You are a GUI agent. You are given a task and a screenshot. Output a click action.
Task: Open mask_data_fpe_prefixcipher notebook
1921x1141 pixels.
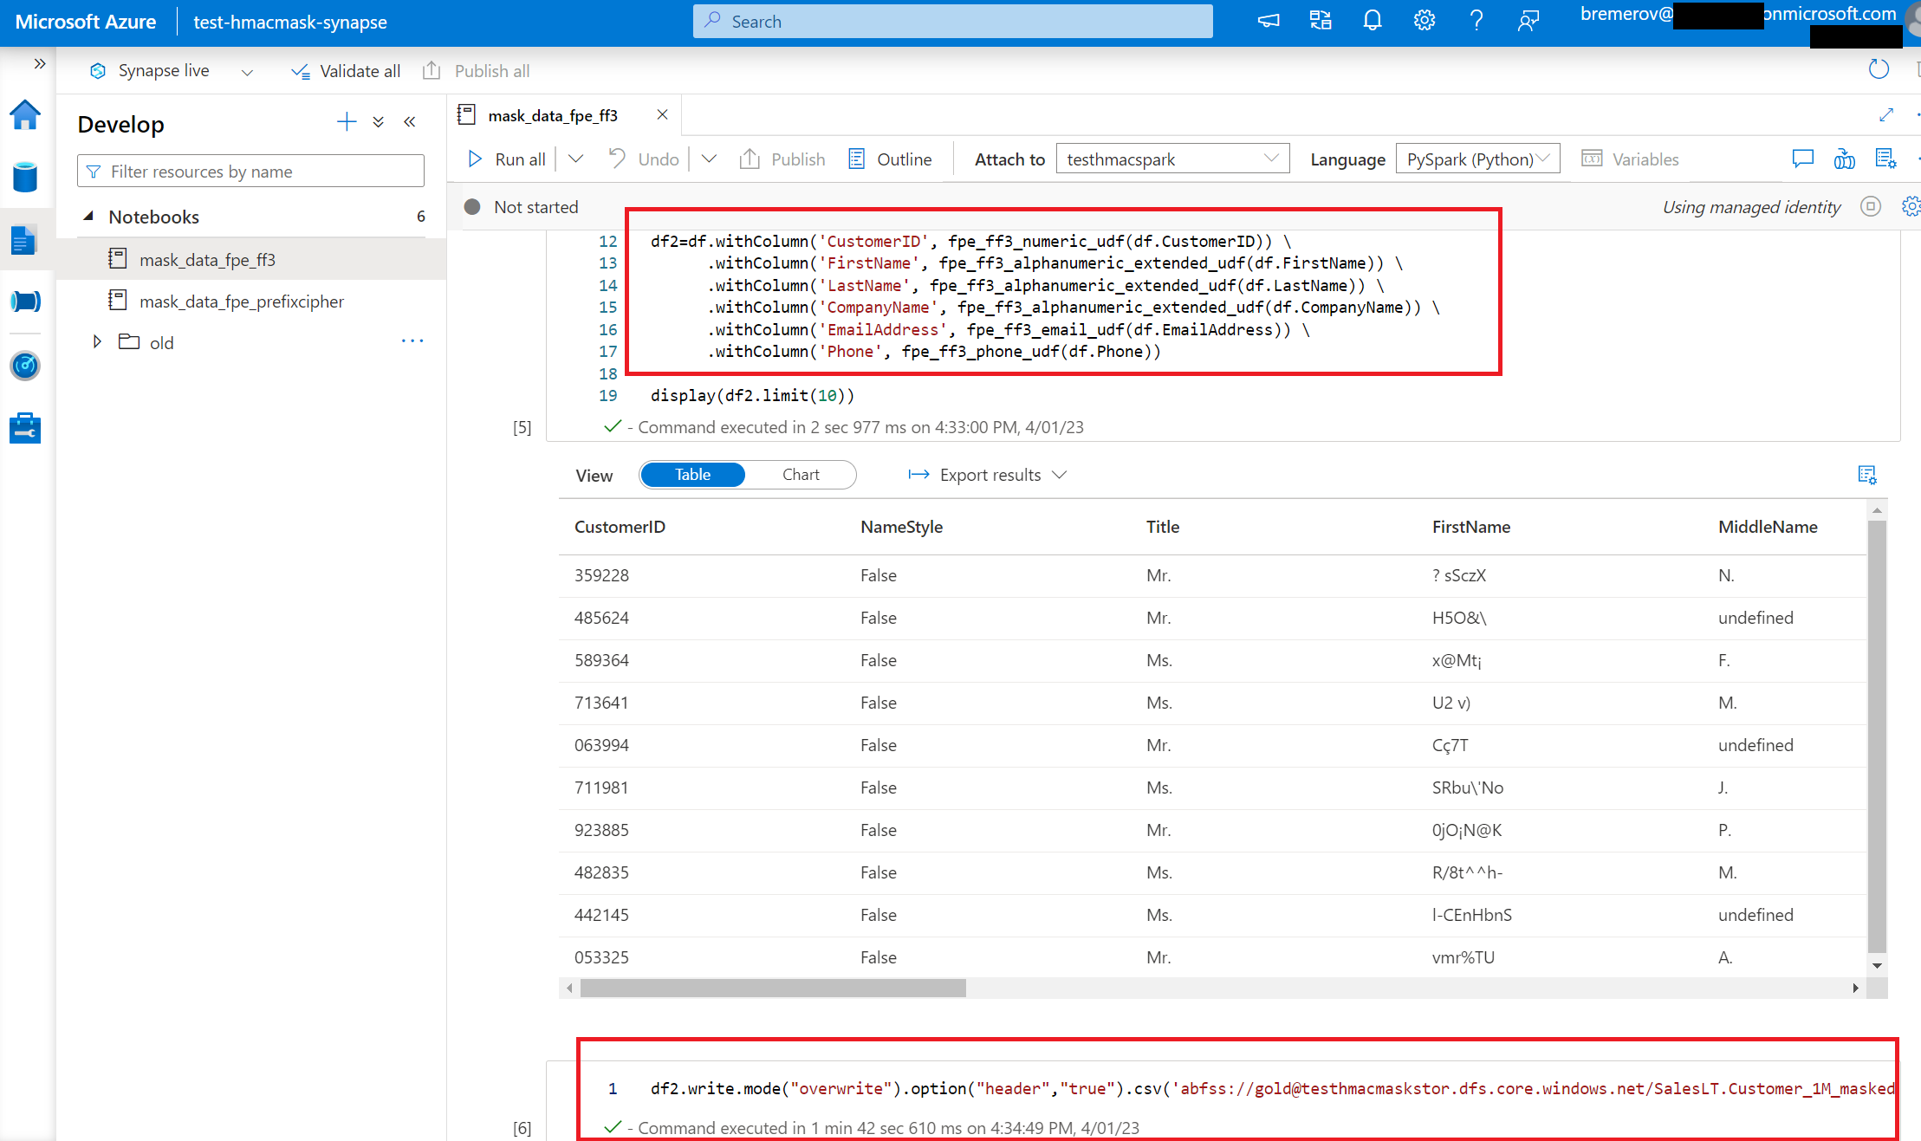241,301
